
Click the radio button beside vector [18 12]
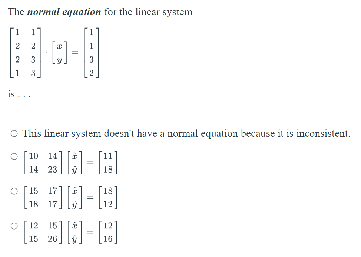point(14,191)
